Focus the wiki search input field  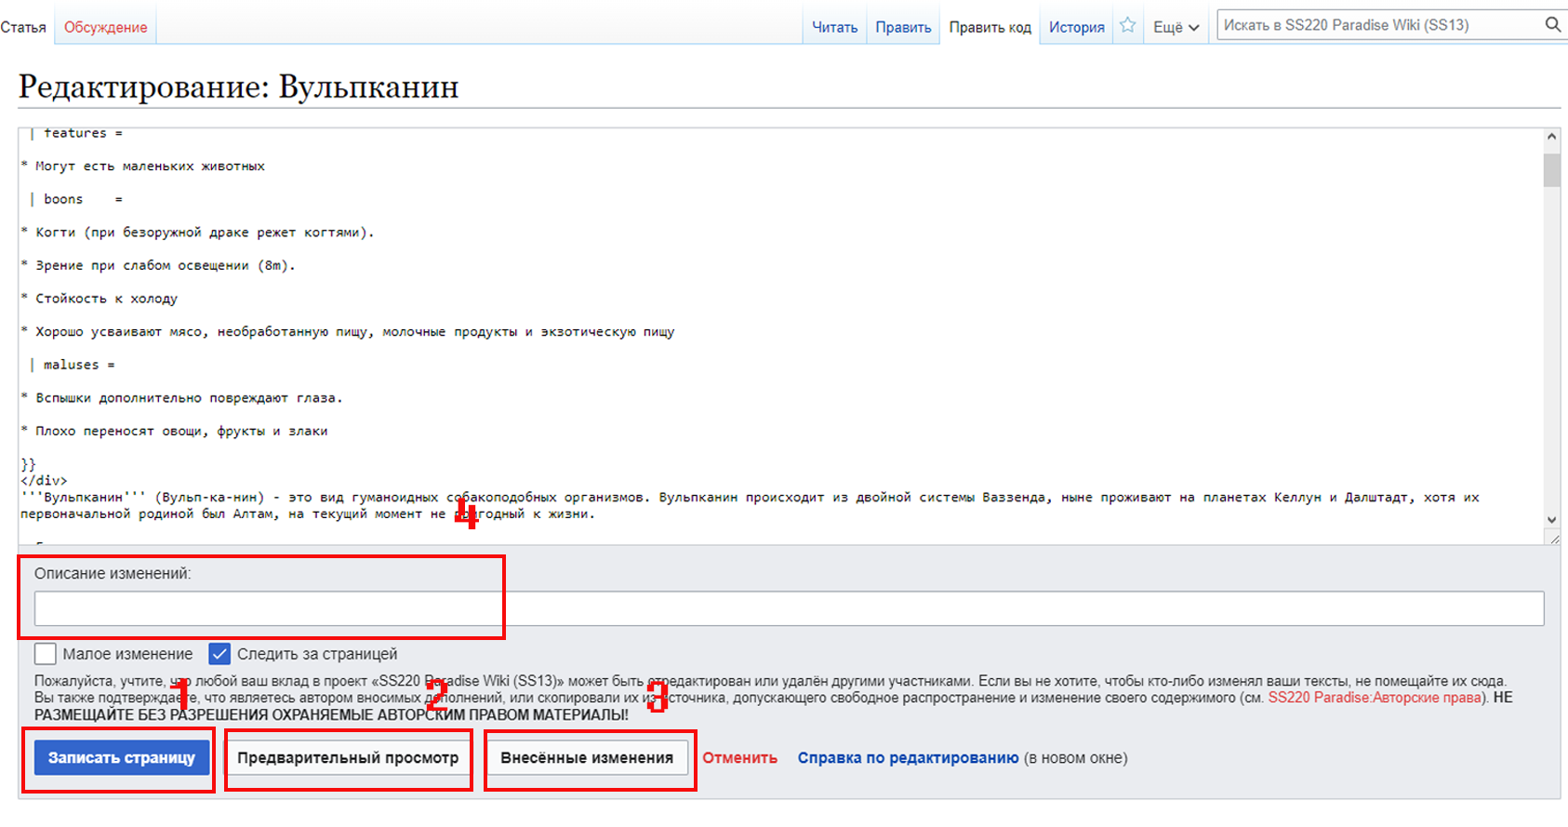point(1379,25)
